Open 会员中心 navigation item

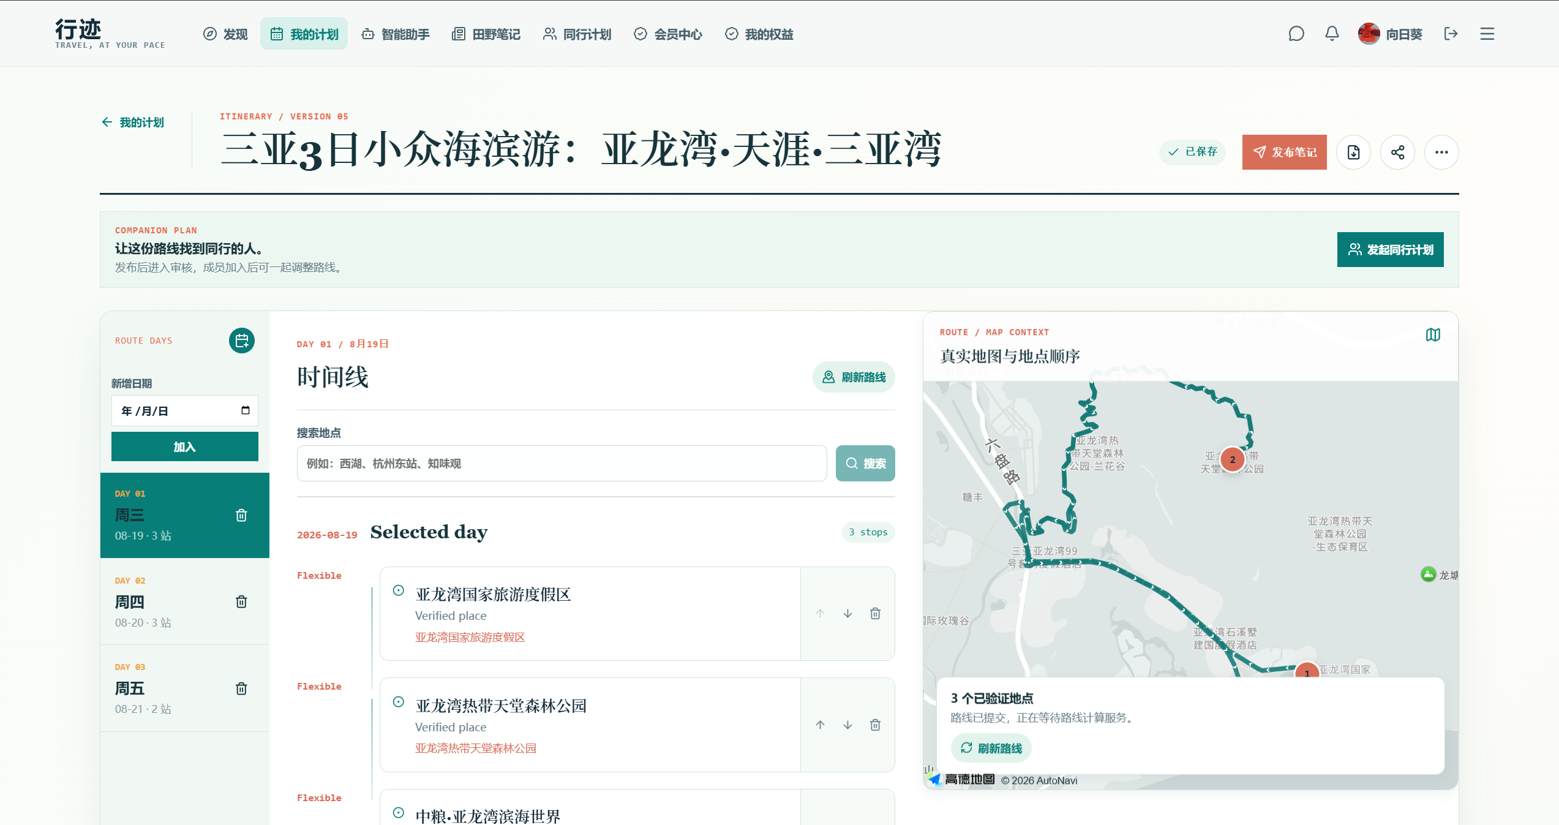click(x=667, y=34)
